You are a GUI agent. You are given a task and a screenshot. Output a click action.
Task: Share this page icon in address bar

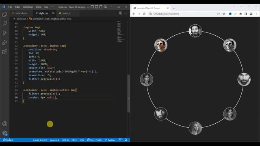219,14
